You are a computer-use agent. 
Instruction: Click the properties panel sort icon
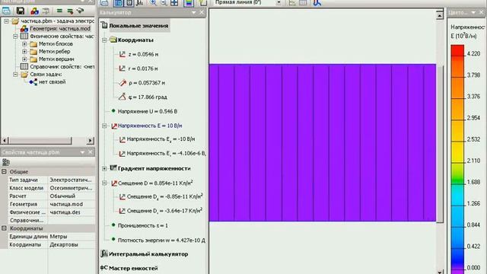coord(5,162)
